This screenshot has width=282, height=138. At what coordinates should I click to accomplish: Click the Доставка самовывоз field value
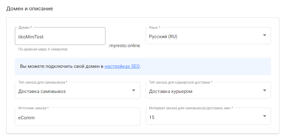click(x=42, y=92)
